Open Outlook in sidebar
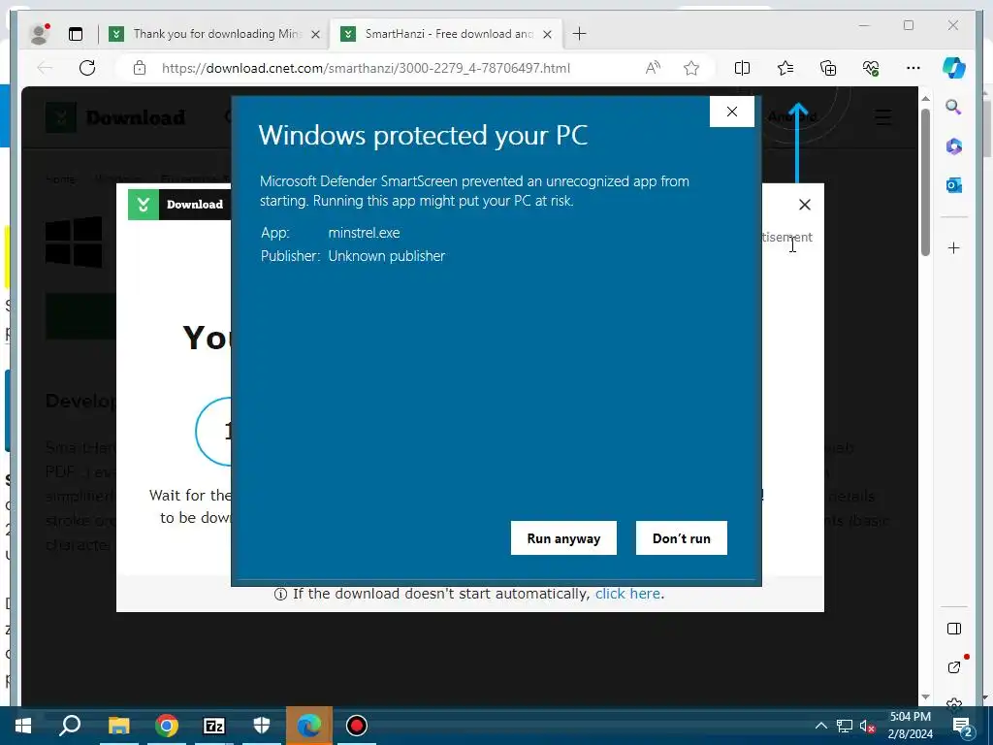The image size is (993, 745). tap(954, 185)
